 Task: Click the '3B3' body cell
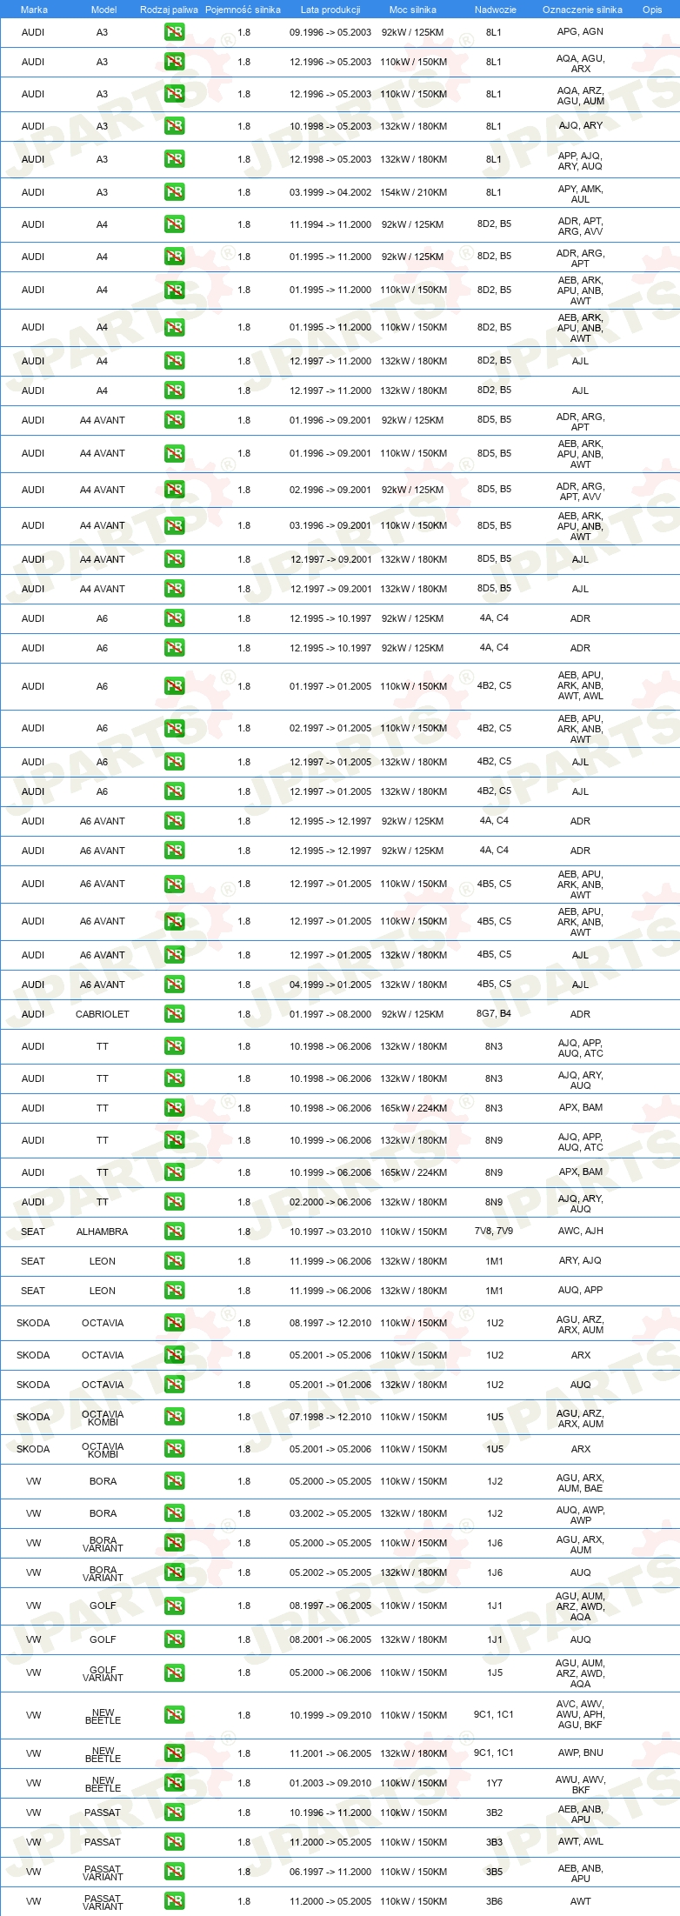tap(495, 1842)
